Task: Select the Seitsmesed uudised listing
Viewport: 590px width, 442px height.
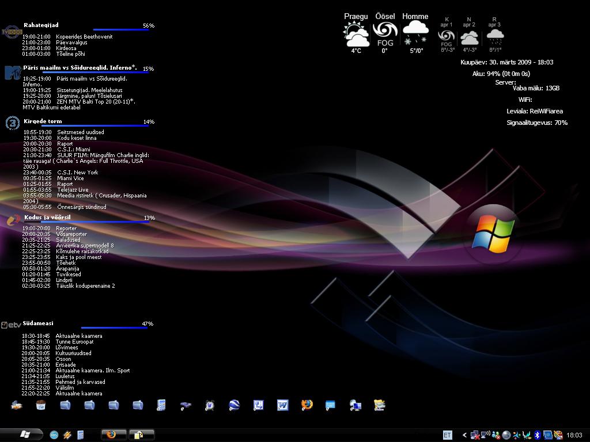Action: click(64, 132)
